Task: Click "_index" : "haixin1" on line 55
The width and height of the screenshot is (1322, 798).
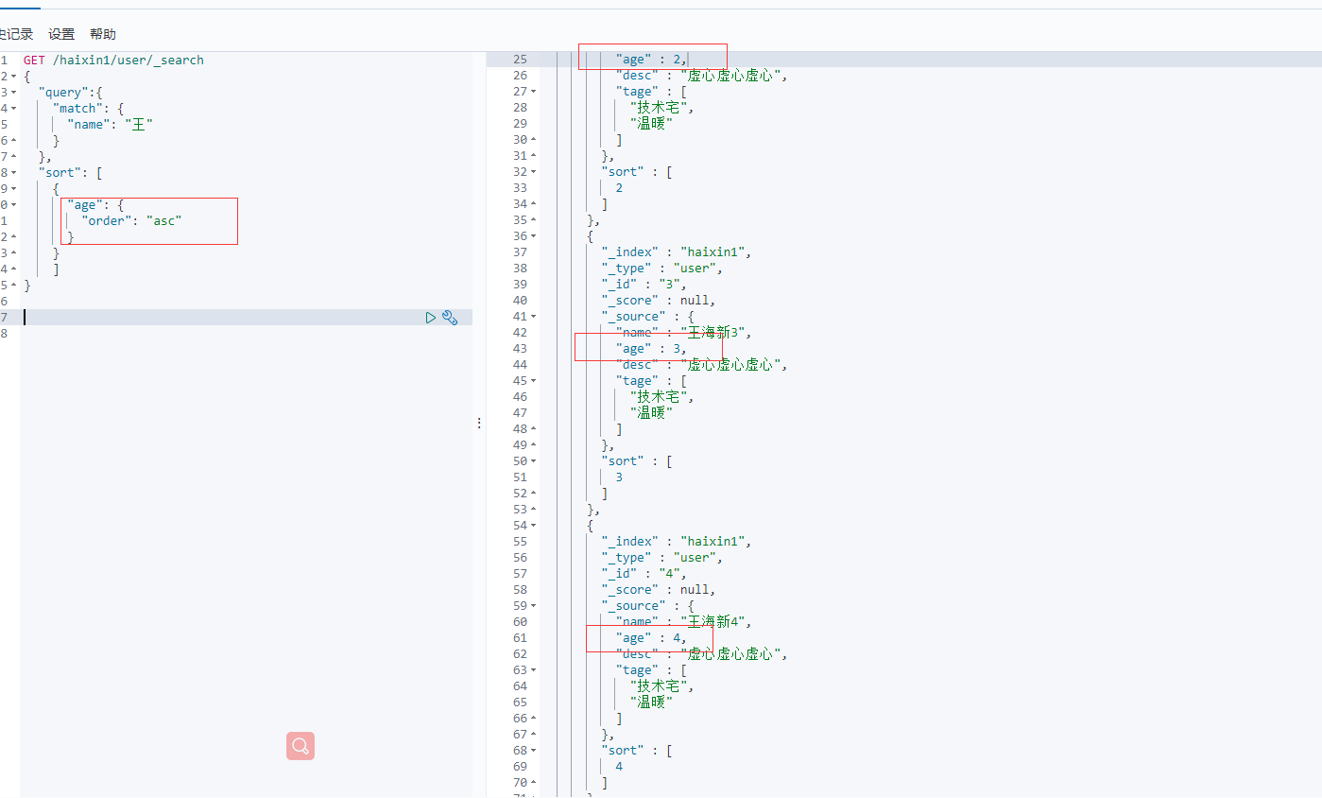Action: [x=675, y=542]
